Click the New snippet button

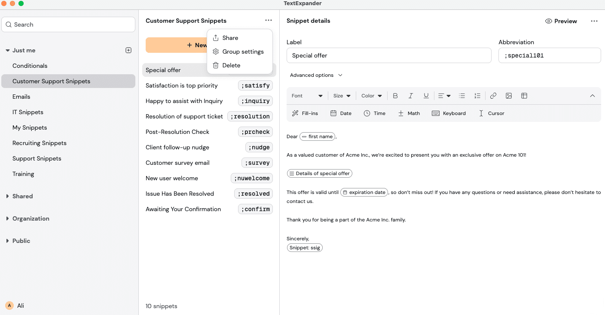click(176, 45)
